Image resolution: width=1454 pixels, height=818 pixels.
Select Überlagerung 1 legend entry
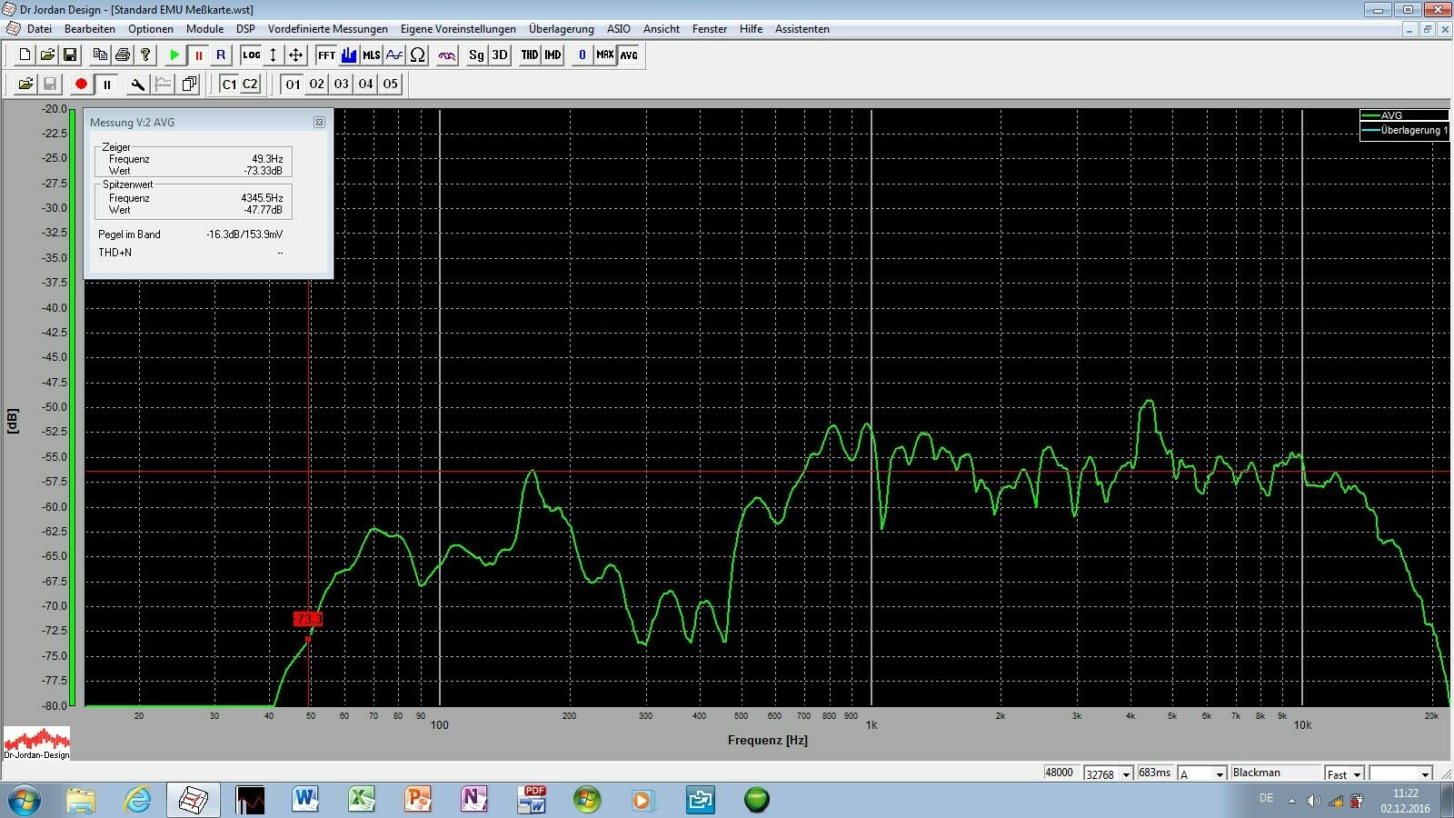point(1404,130)
